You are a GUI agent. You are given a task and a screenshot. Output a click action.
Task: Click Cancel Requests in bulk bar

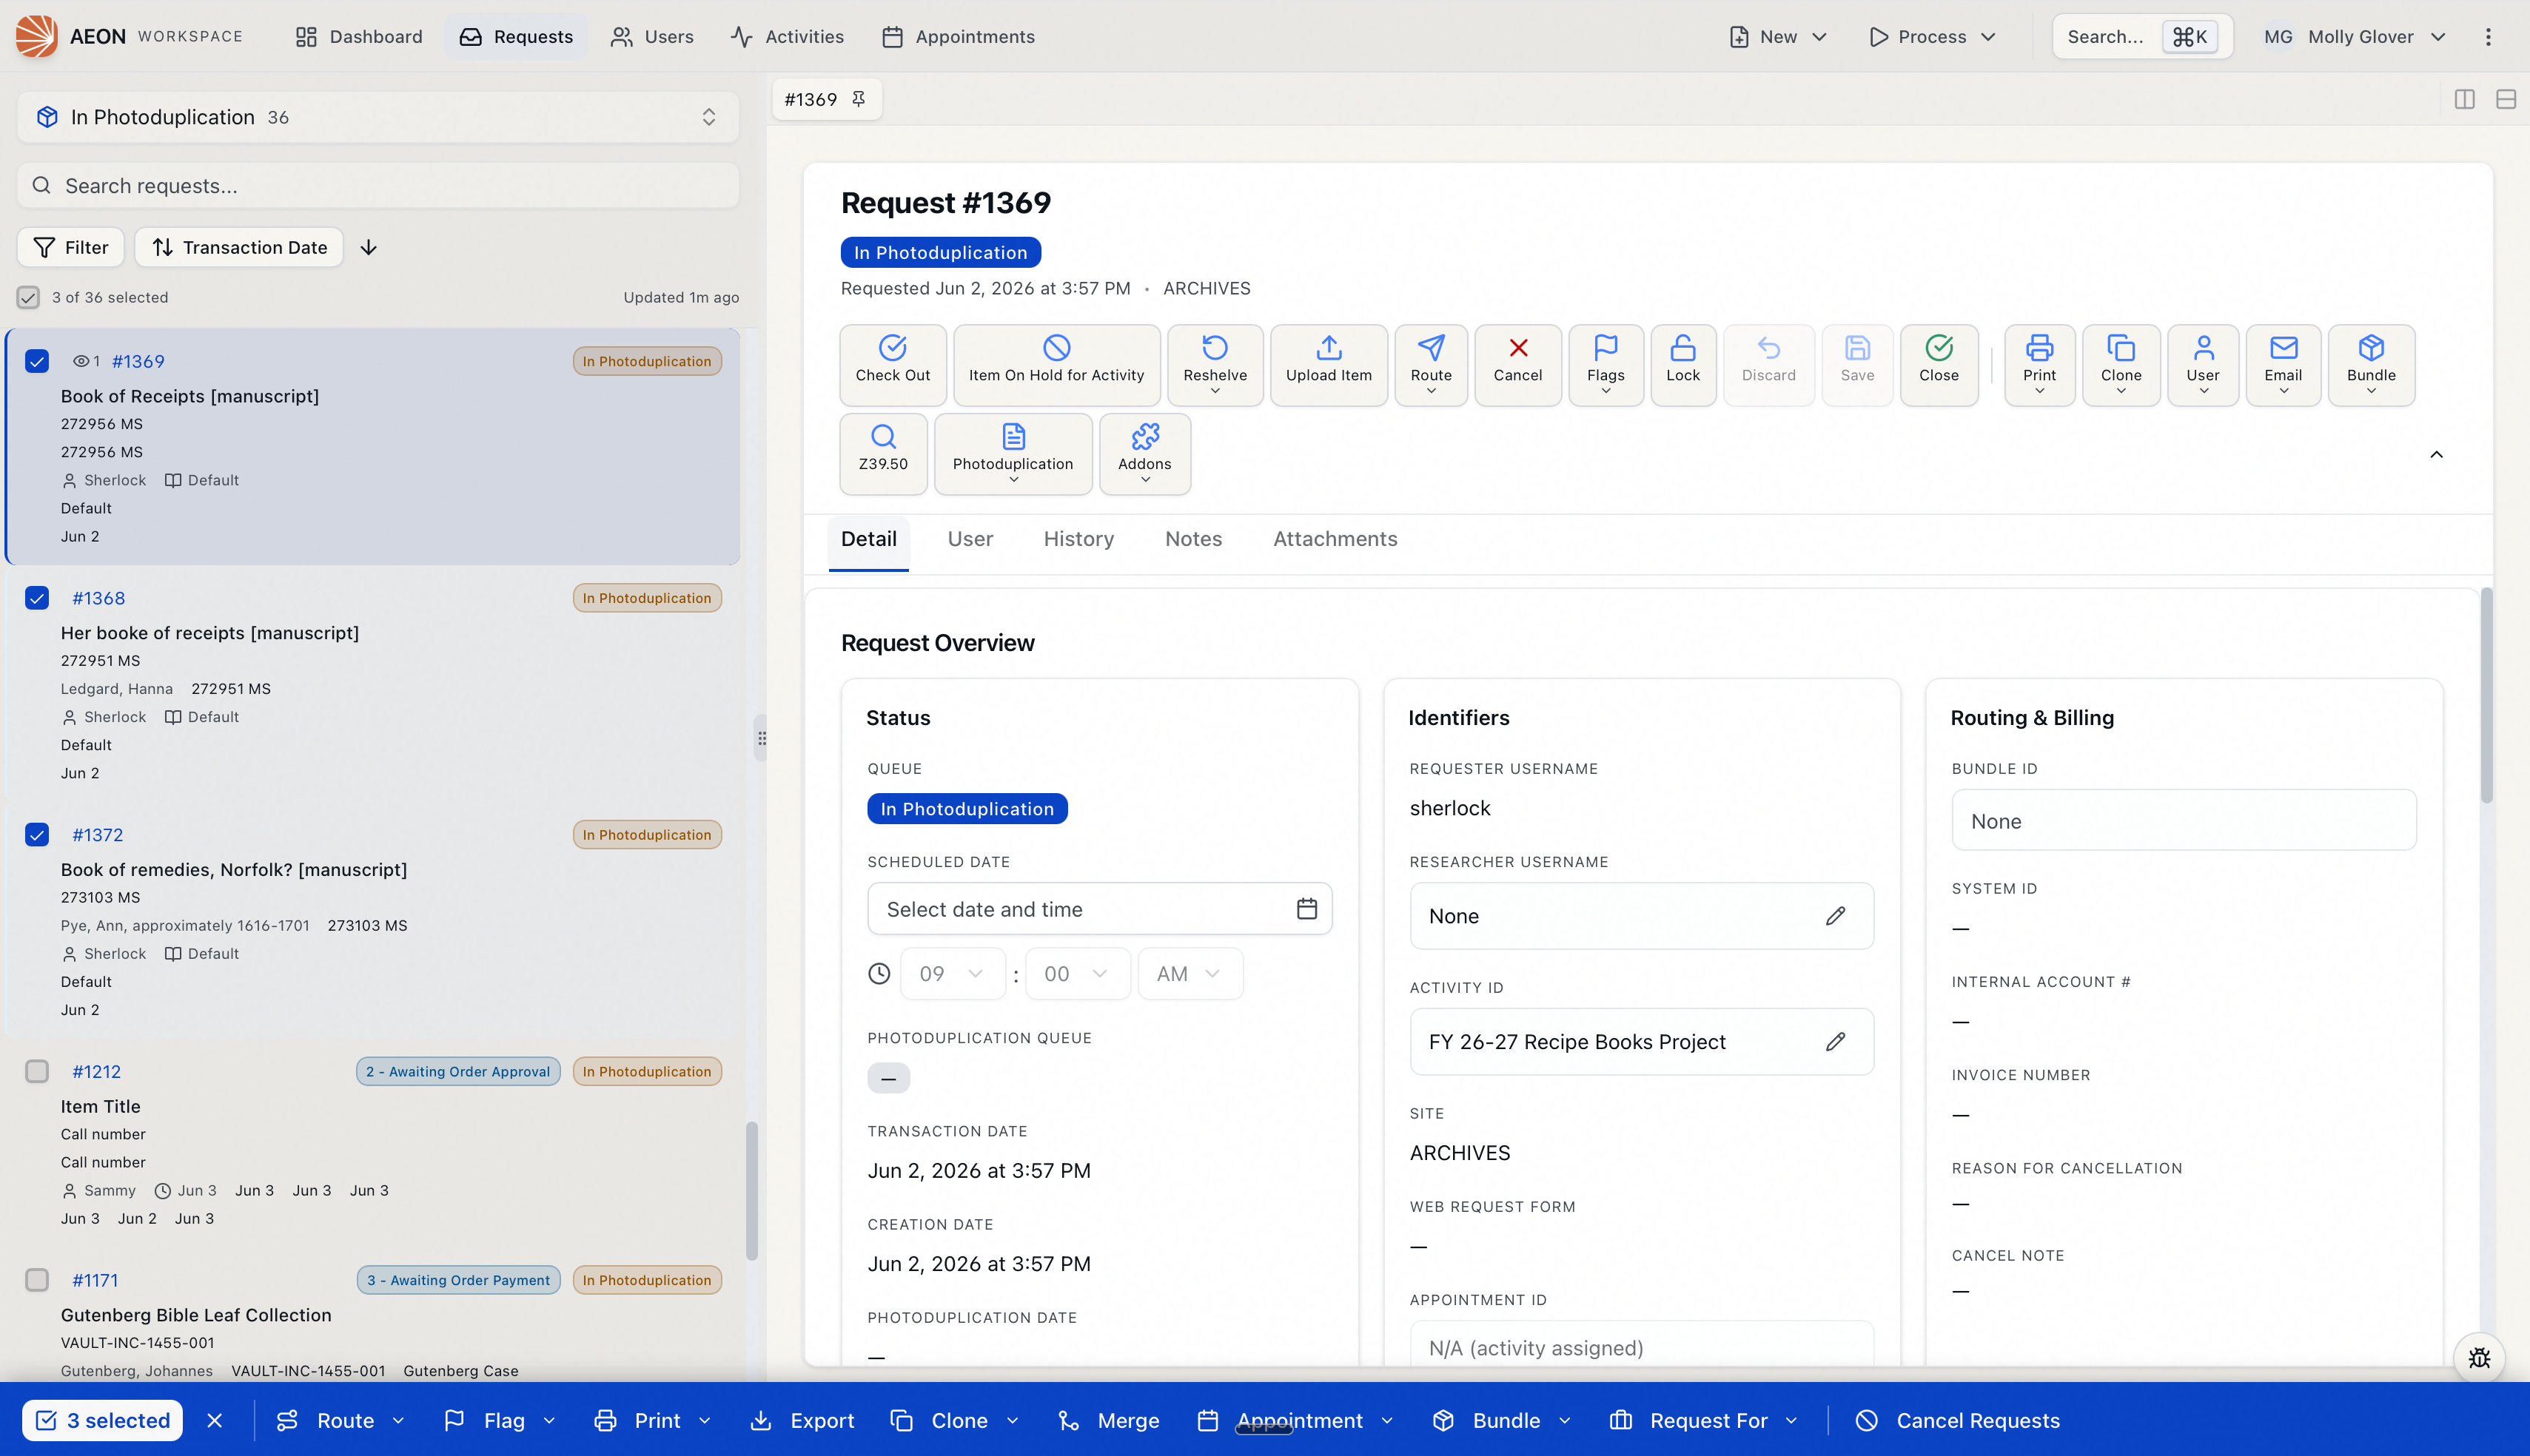[1958, 1421]
